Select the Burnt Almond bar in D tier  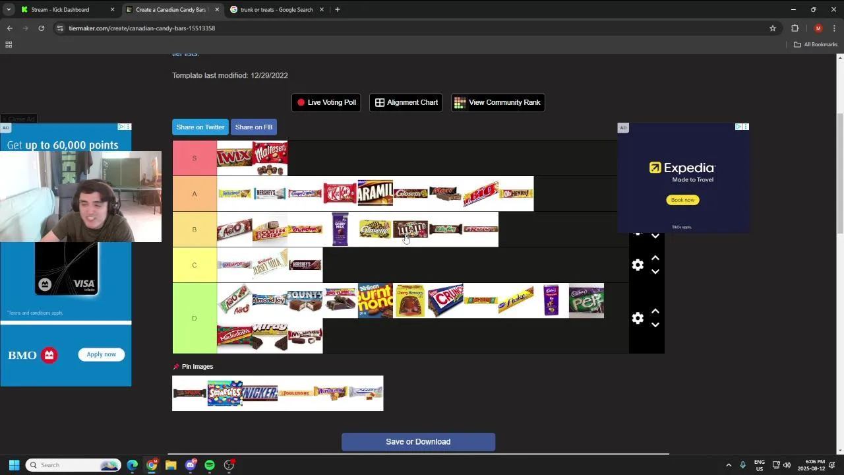coord(375,300)
